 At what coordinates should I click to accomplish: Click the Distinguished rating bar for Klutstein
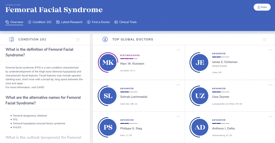(129, 59)
